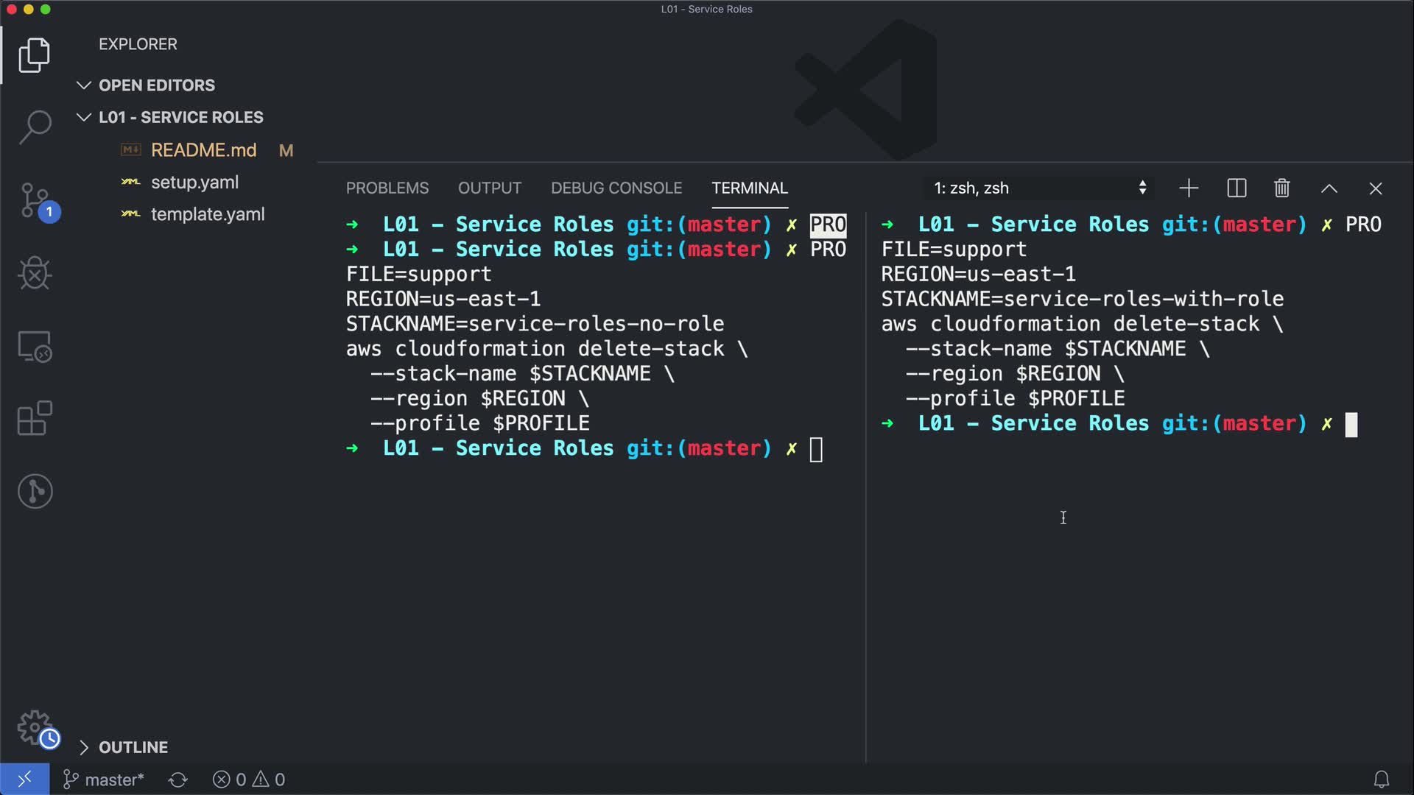Image resolution: width=1414 pixels, height=795 pixels.
Task: Open the terminal selector dropdown '1: zsh, zsh'
Action: pos(1038,188)
